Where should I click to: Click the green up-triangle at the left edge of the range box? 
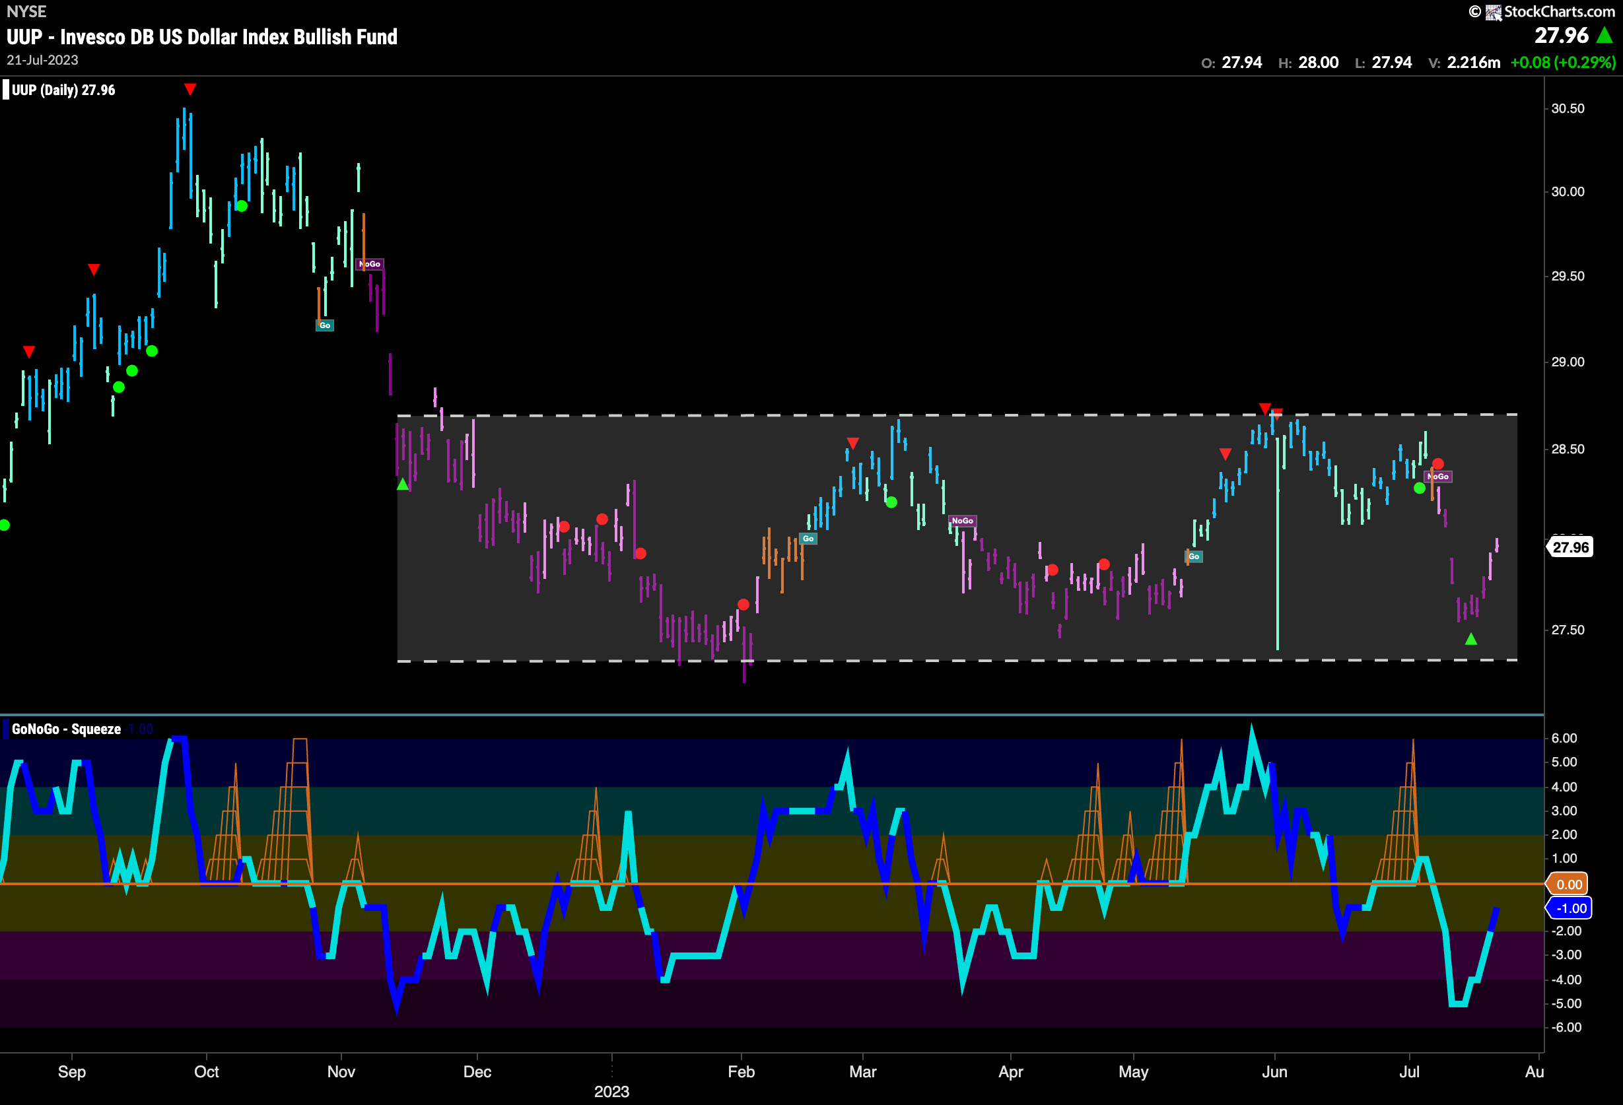[402, 484]
